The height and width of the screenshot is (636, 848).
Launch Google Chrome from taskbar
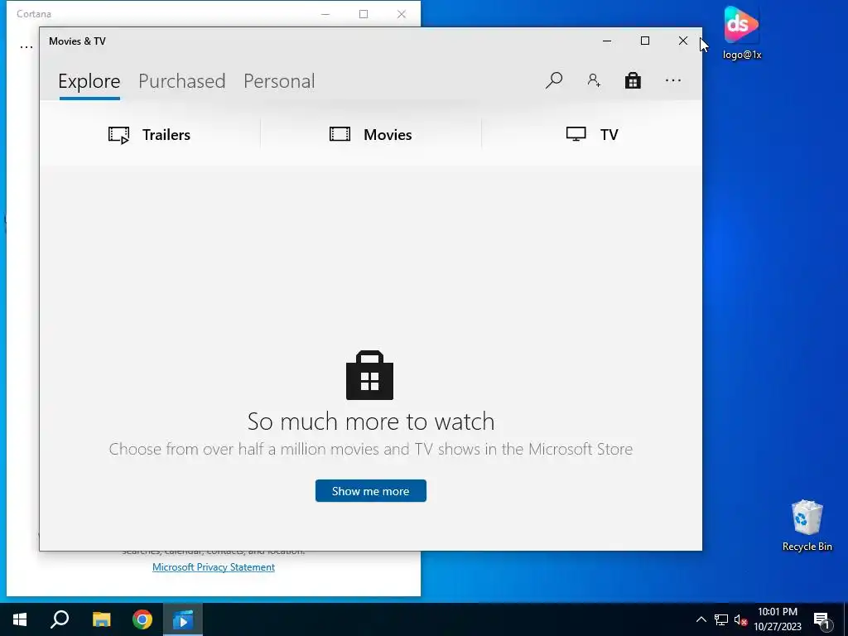[x=142, y=619]
